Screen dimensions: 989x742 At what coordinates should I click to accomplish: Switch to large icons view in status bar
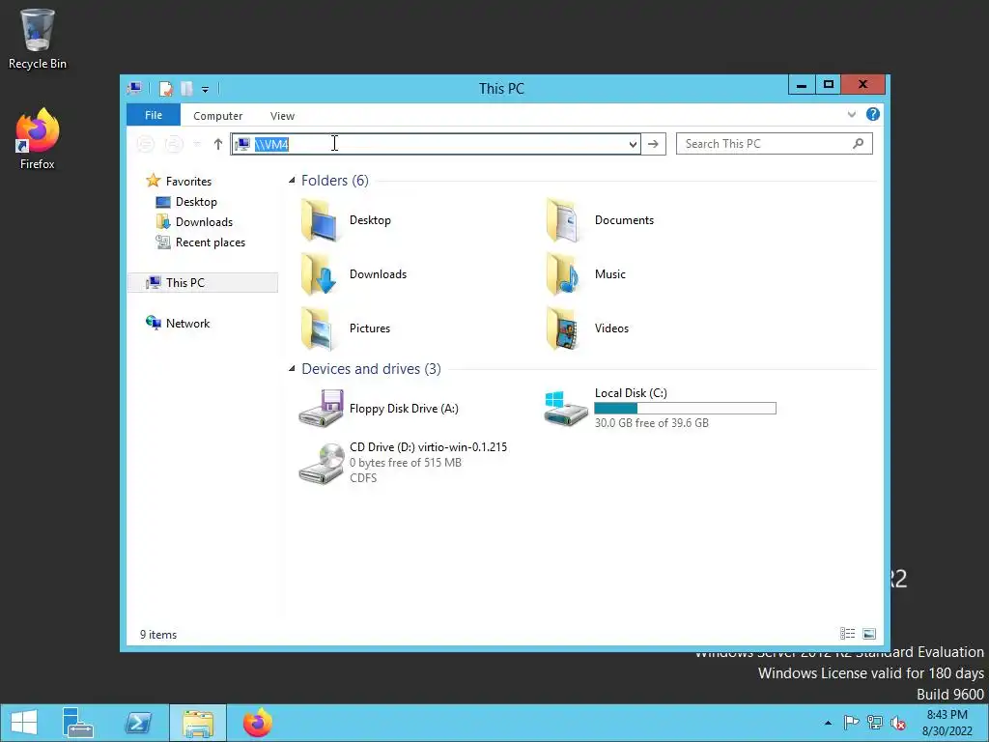(869, 634)
